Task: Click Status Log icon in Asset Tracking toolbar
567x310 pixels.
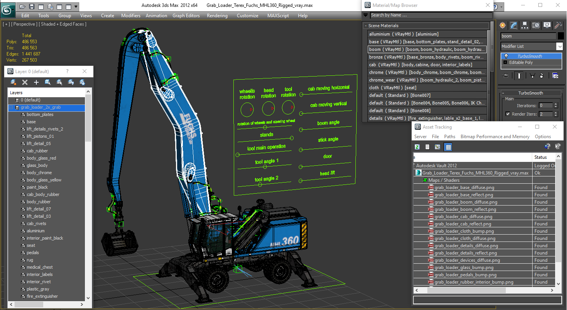Action: [x=427, y=147]
